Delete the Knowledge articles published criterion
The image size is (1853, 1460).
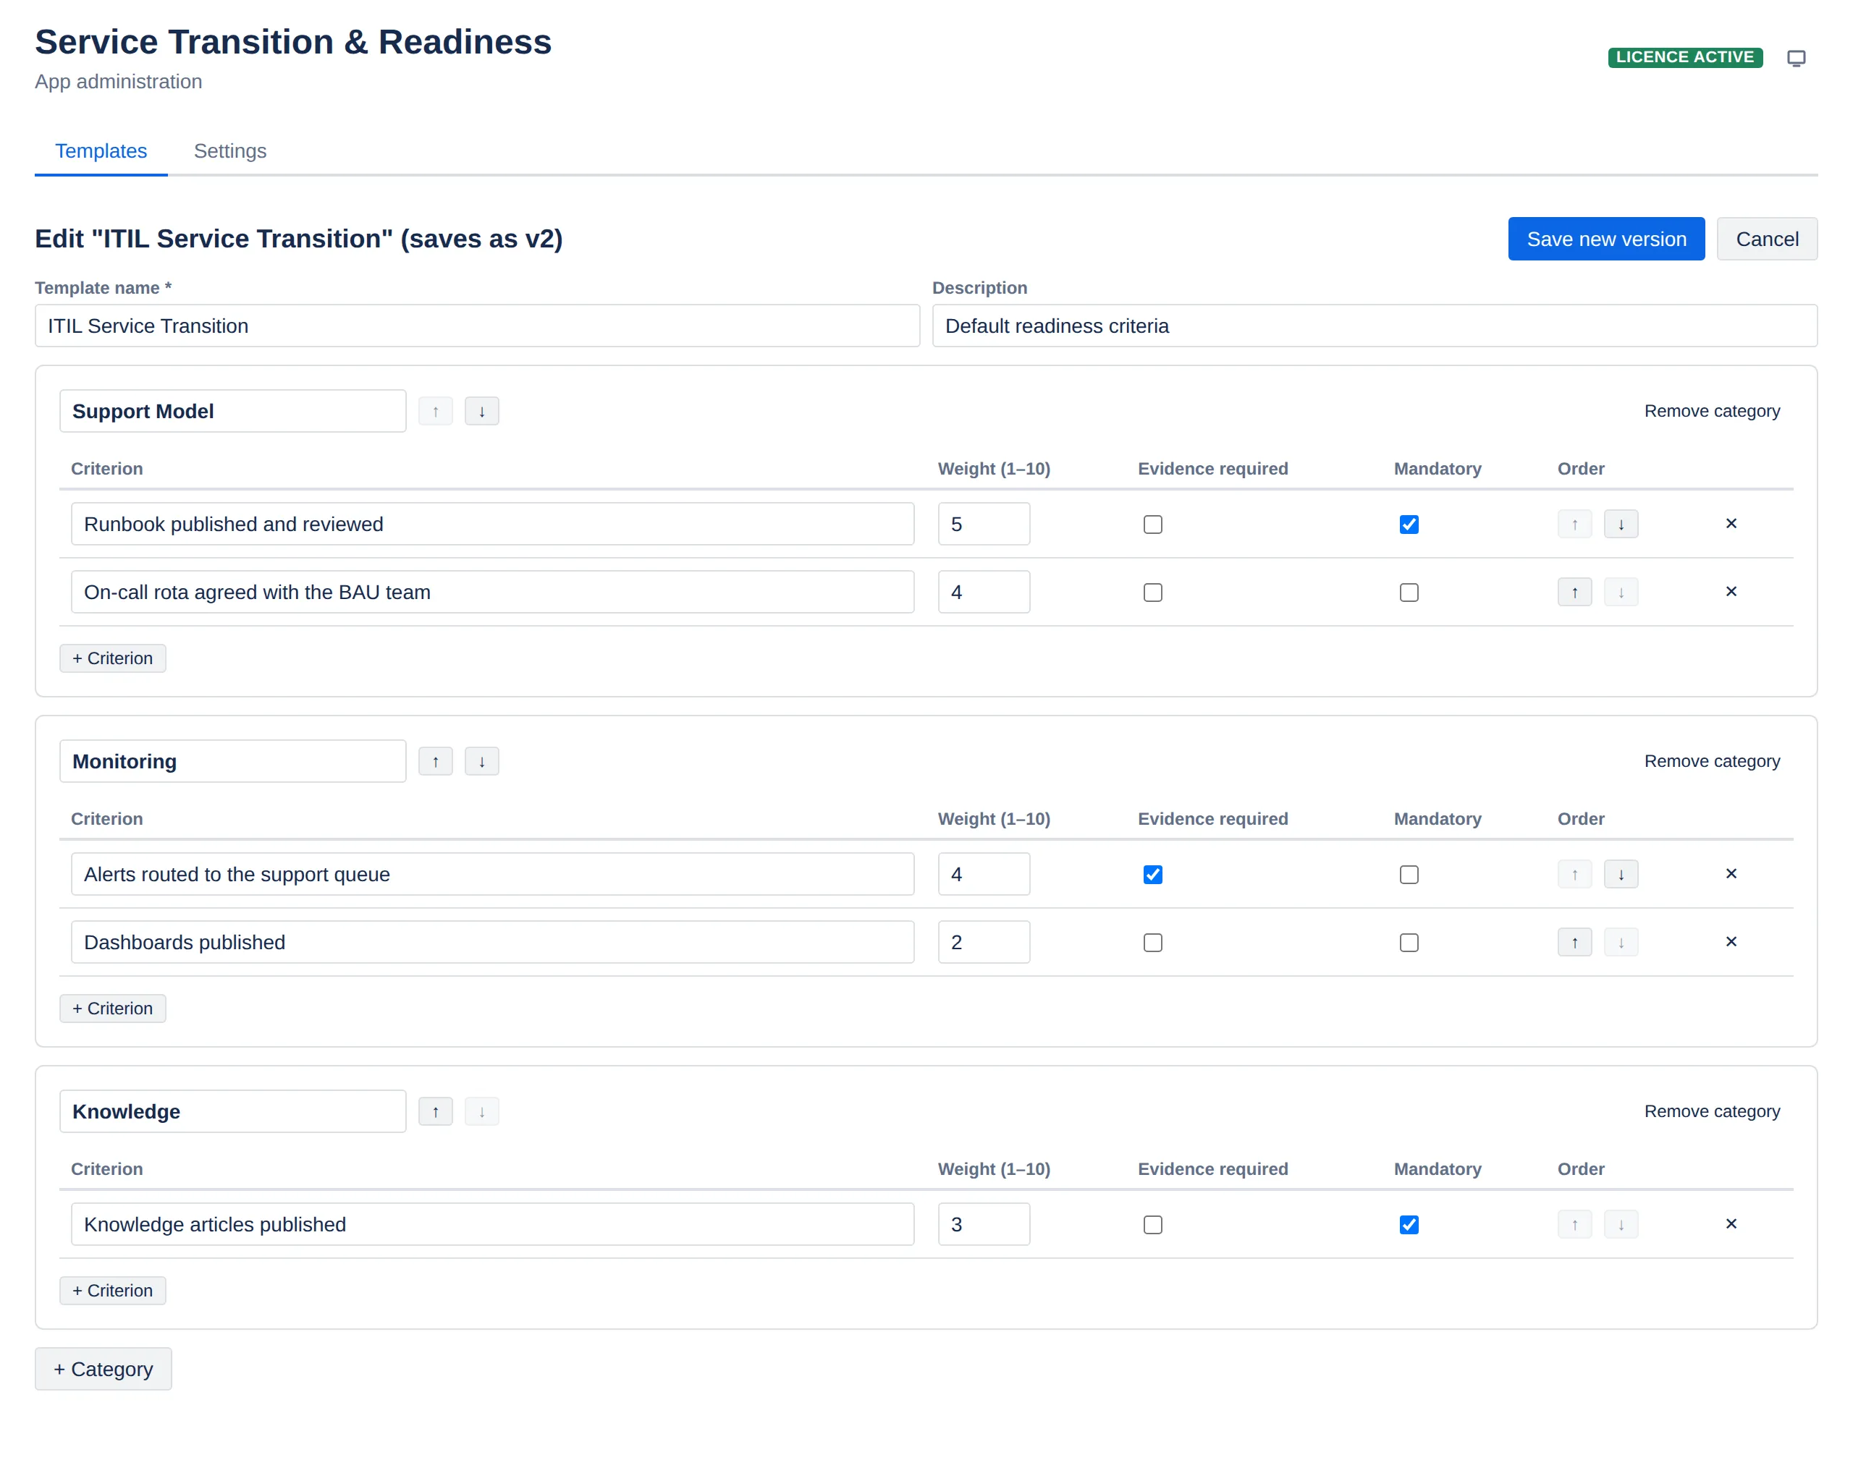[x=1731, y=1223]
